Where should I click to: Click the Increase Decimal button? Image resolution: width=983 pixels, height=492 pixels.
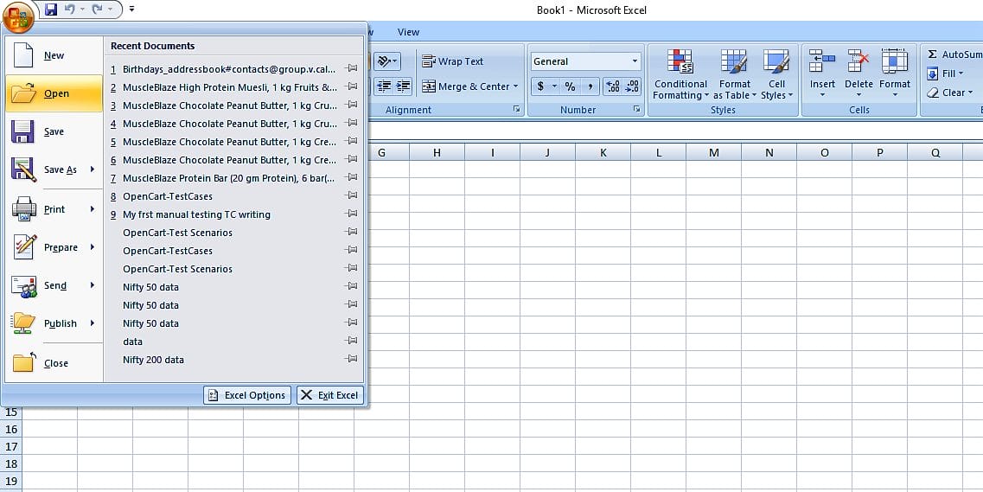612,86
